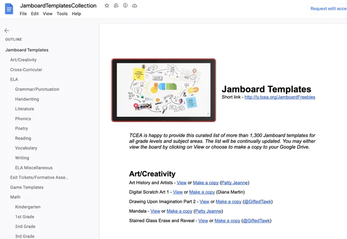Go to Art/Creativity in the outline
This screenshot has width=347, height=239.
(23, 60)
